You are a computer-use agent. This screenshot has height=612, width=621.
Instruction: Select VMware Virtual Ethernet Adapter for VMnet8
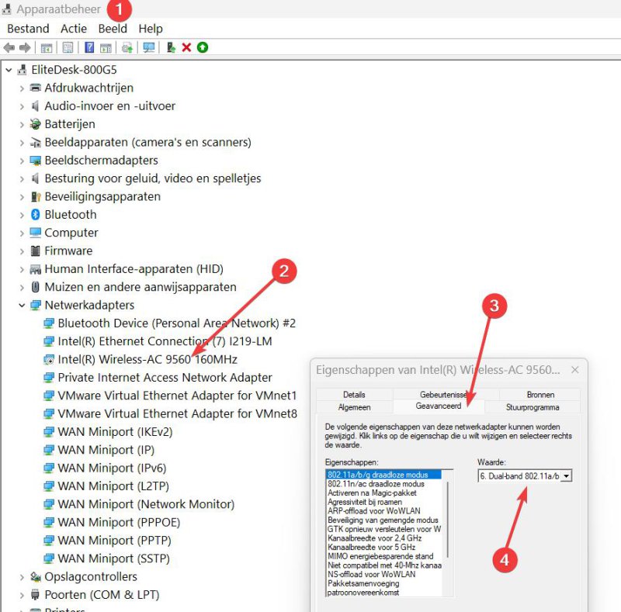tap(177, 413)
